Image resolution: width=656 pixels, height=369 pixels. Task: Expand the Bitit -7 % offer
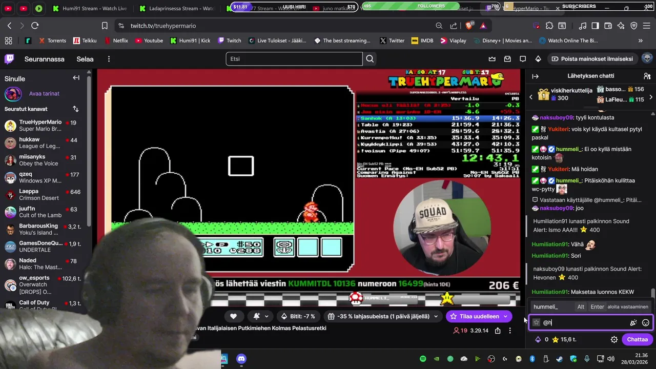point(299,316)
